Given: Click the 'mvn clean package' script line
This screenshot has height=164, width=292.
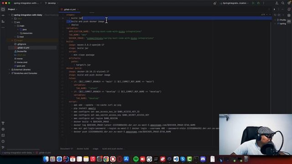Looking at the screenshot, I should point(84,55).
